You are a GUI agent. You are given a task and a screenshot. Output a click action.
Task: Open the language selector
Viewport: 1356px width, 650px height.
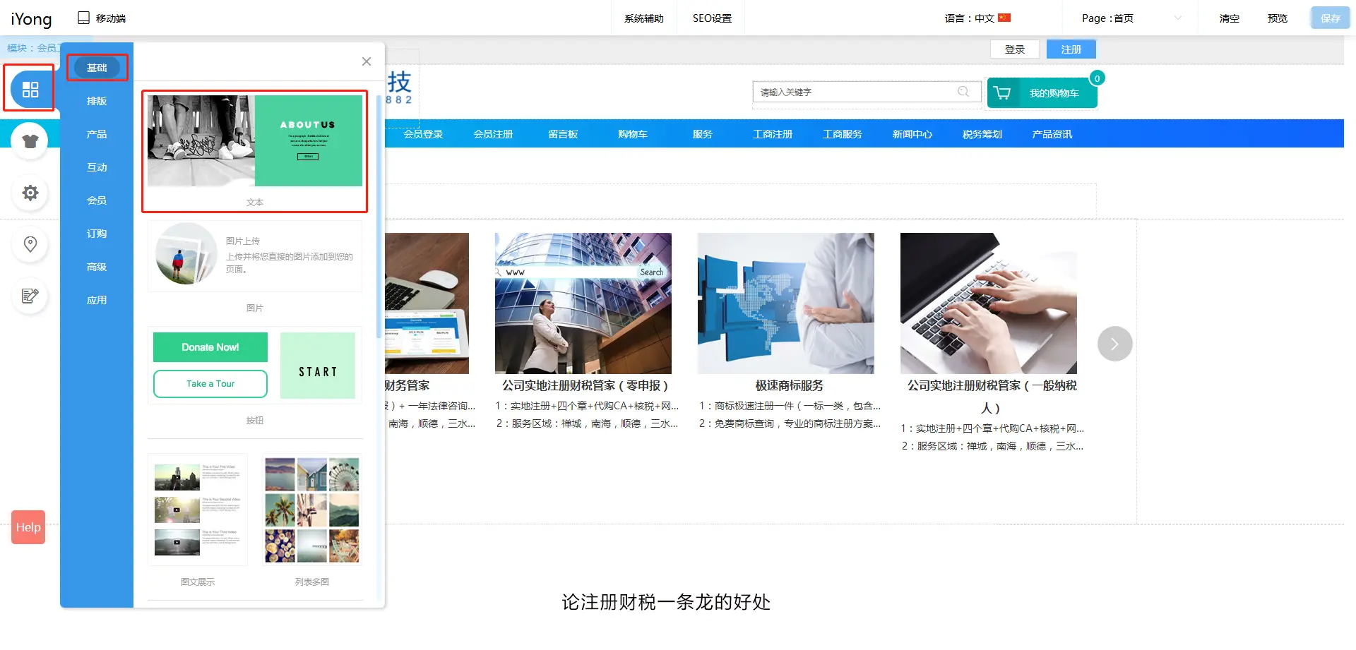pyautogui.click(x=977, y=18)
